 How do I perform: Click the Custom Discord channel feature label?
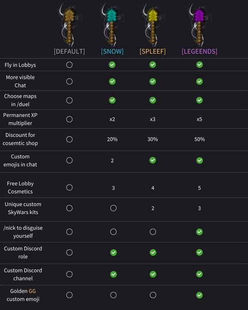(x=23, y=274)
